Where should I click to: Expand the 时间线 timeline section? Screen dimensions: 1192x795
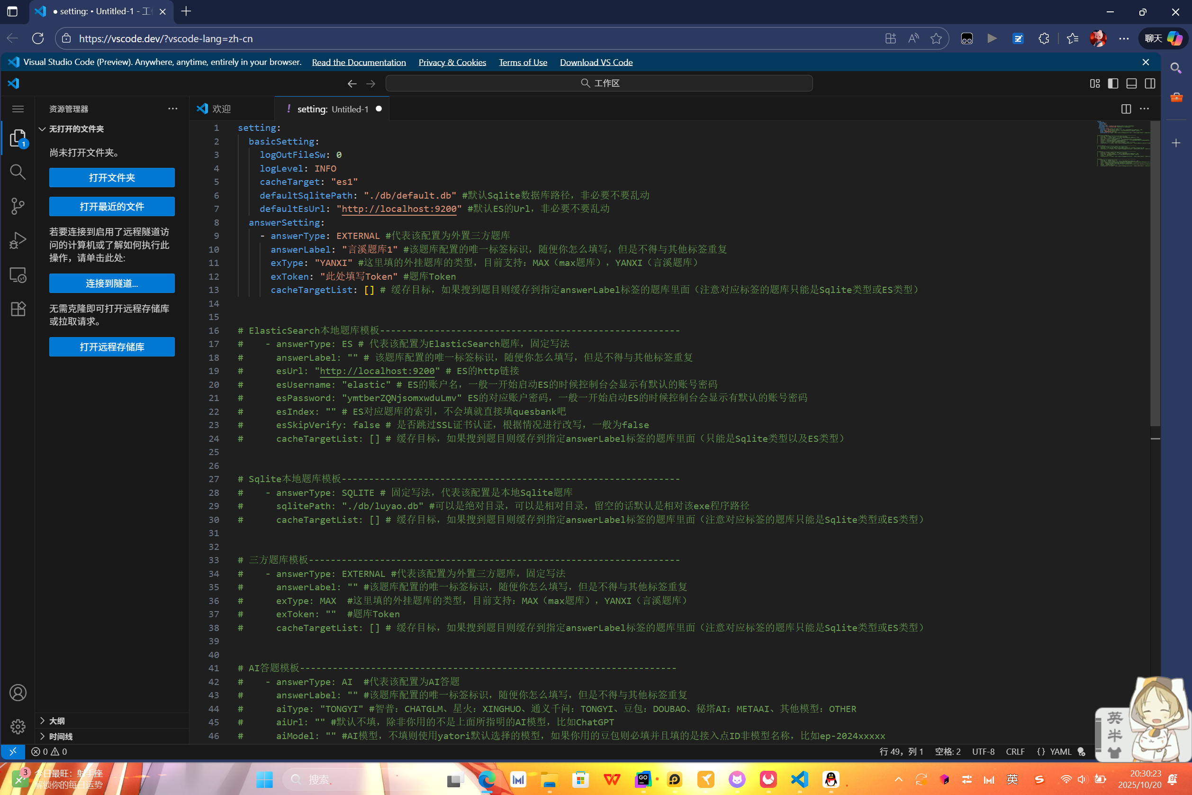coord(60,736)
